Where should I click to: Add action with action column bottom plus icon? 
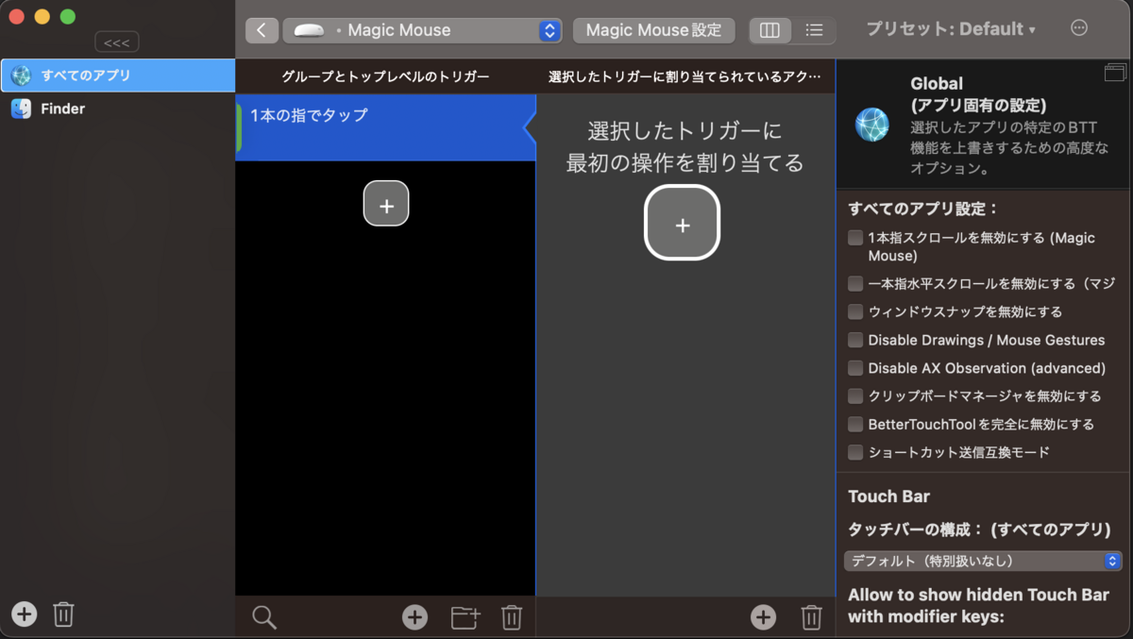[x=763, y=617]
